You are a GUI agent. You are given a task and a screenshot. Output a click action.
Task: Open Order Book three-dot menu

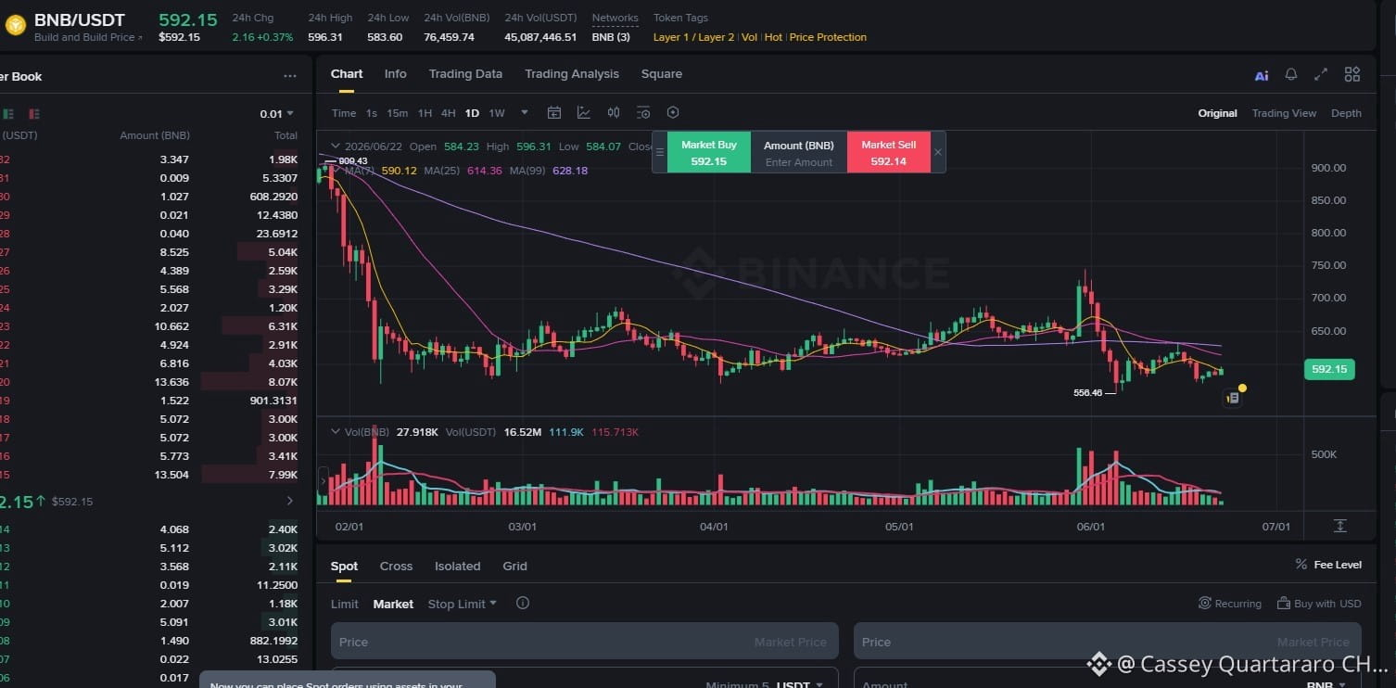pos(290,76)
